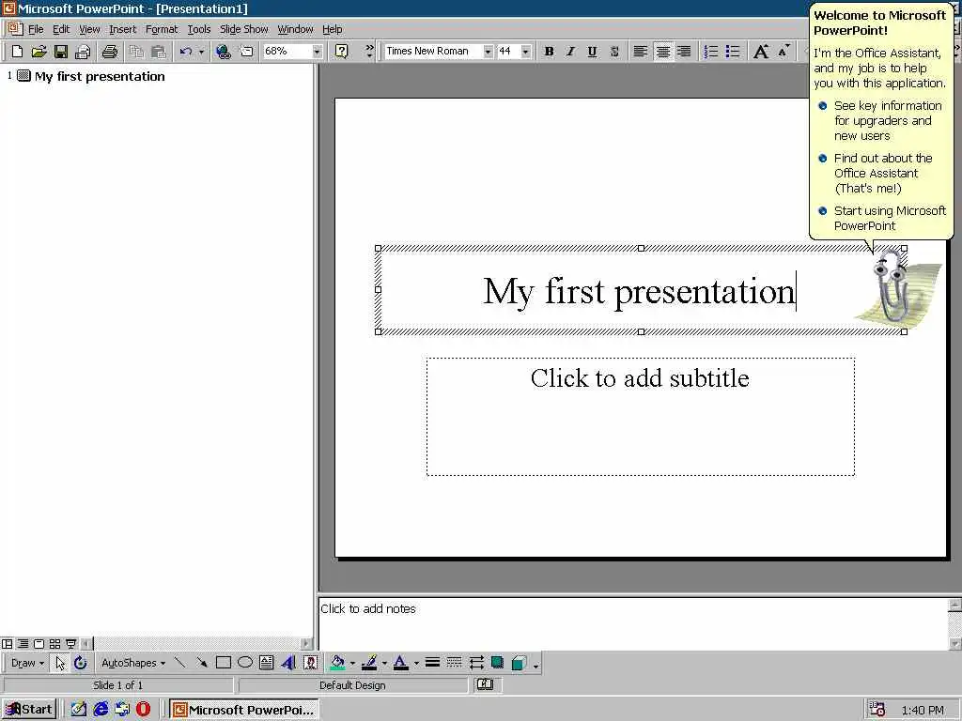The image size is (962, 721).
Task: Switch to Outline View button
Action: 23,644
